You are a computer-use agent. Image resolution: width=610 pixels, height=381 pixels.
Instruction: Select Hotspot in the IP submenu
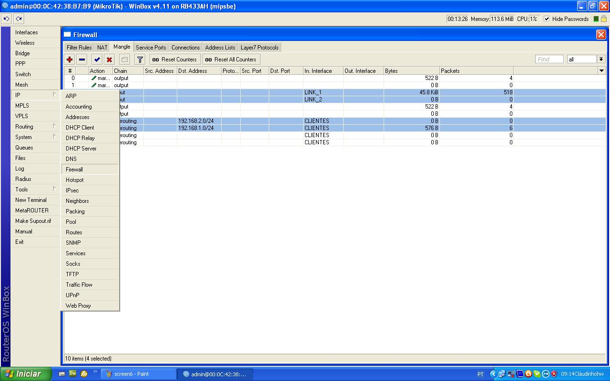90,180
